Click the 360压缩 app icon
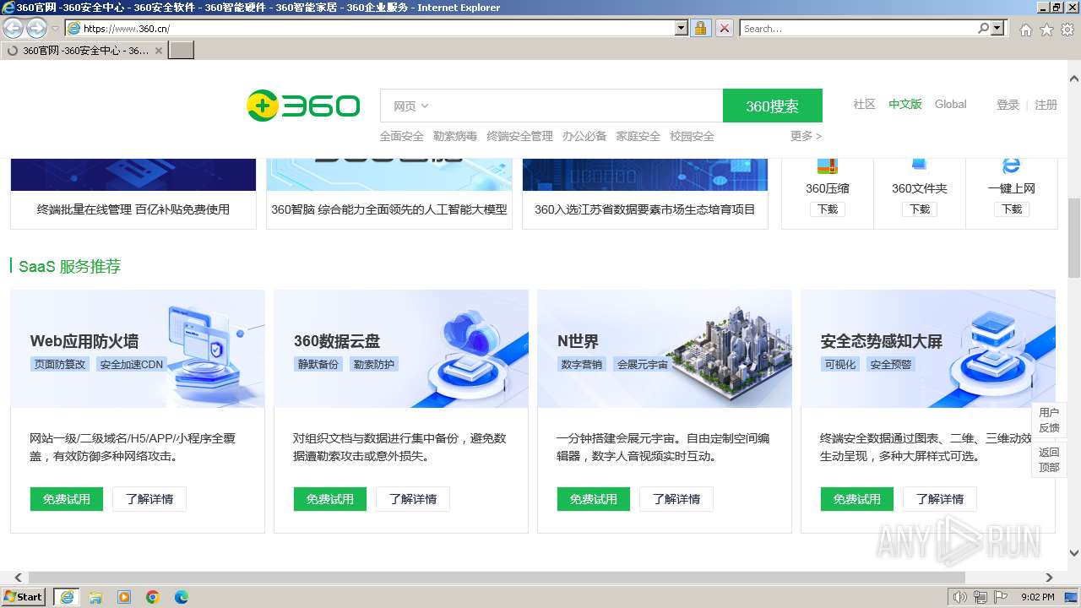The height and width of the screenshot is (608, 1081). pos(827,166)
